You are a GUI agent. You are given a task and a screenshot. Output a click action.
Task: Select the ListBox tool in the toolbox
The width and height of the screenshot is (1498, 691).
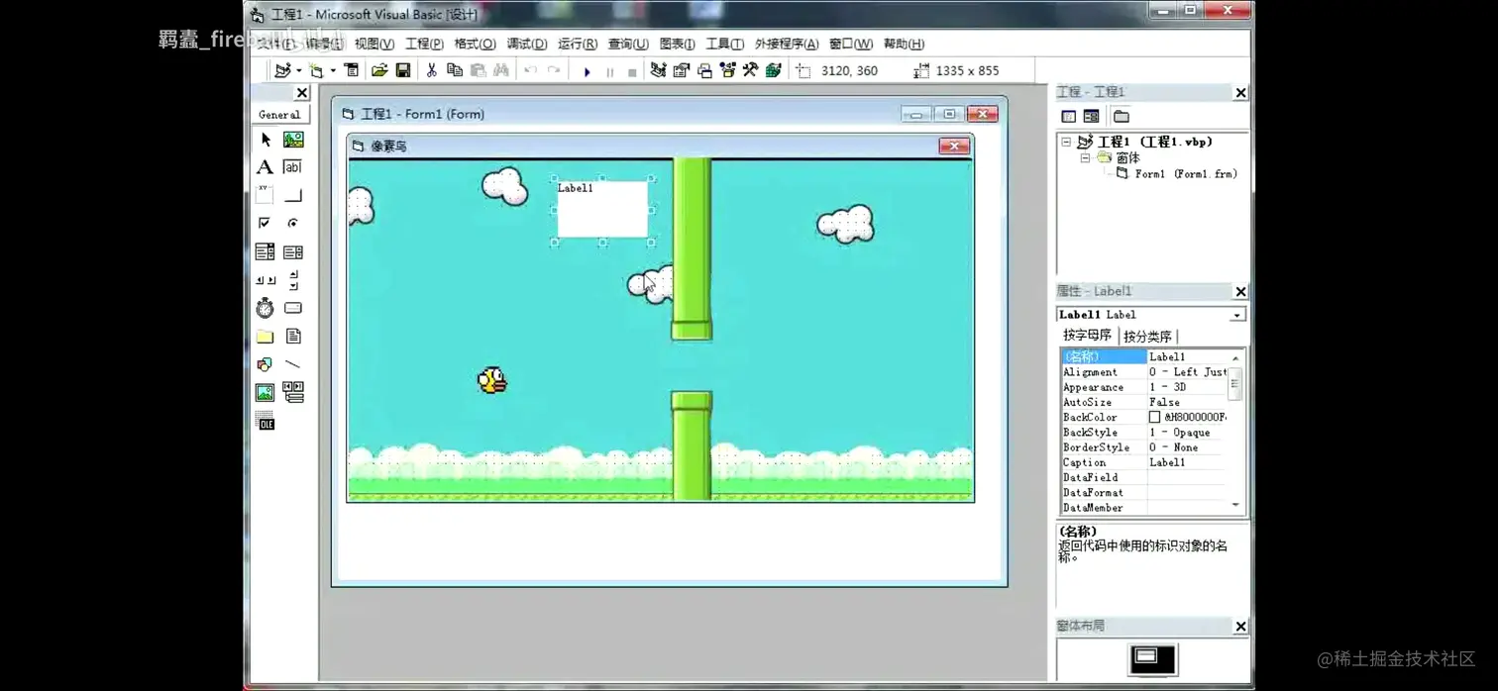click(293, 251)
